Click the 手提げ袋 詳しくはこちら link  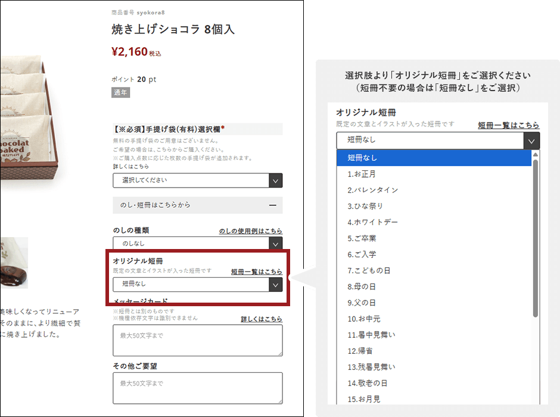[130, 167]
